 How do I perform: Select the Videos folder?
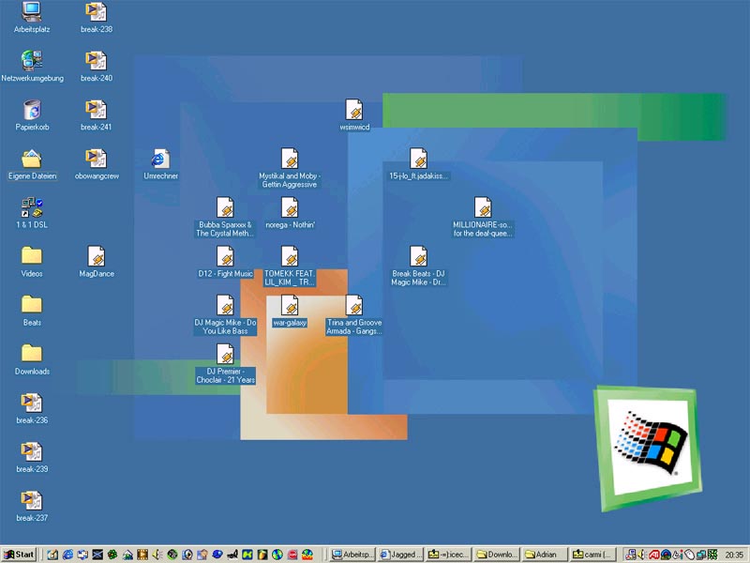32,256
